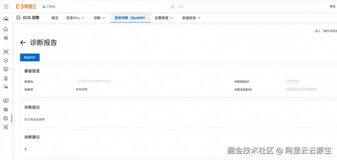Click the 导出PDF button

coord(30,58)
